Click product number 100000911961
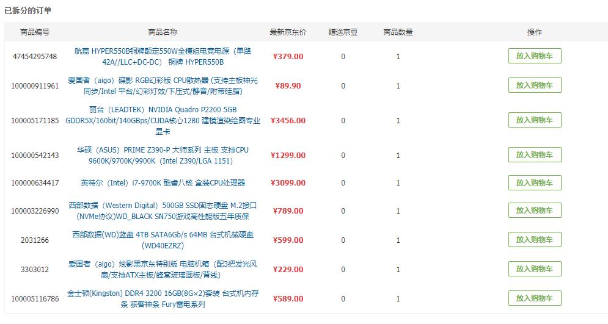 coord(35,86)
